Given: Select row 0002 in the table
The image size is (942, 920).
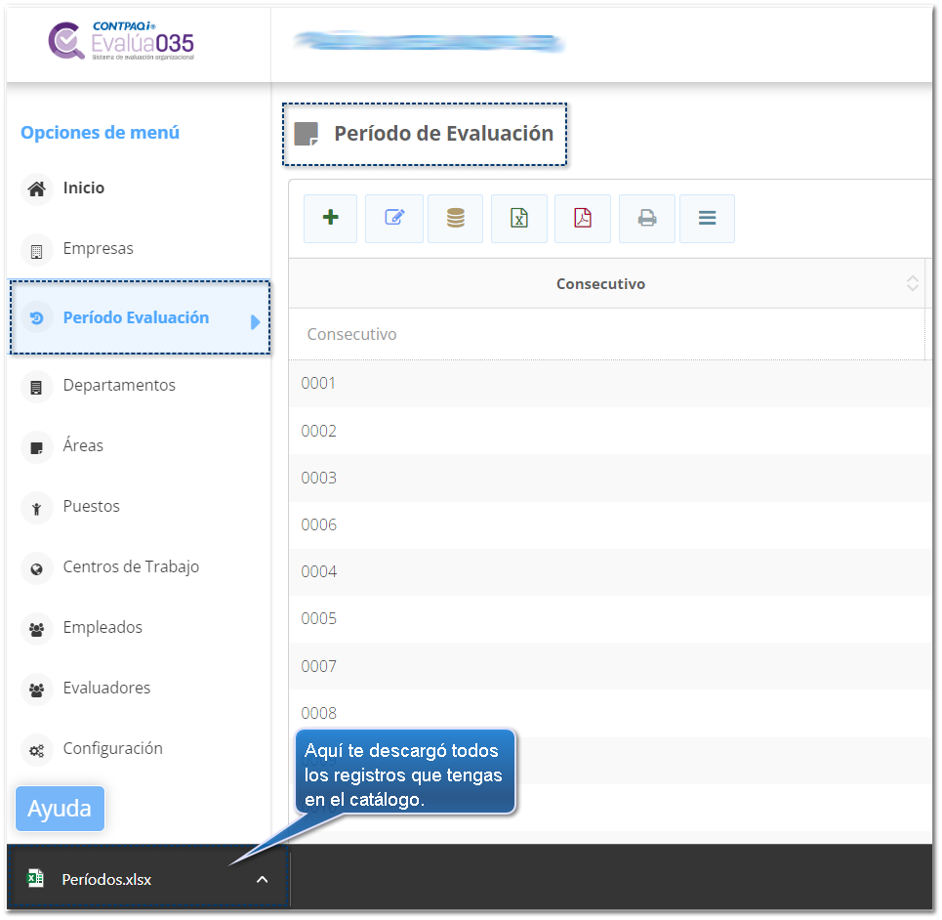Looking at the screenshot, I should (610, 431).
